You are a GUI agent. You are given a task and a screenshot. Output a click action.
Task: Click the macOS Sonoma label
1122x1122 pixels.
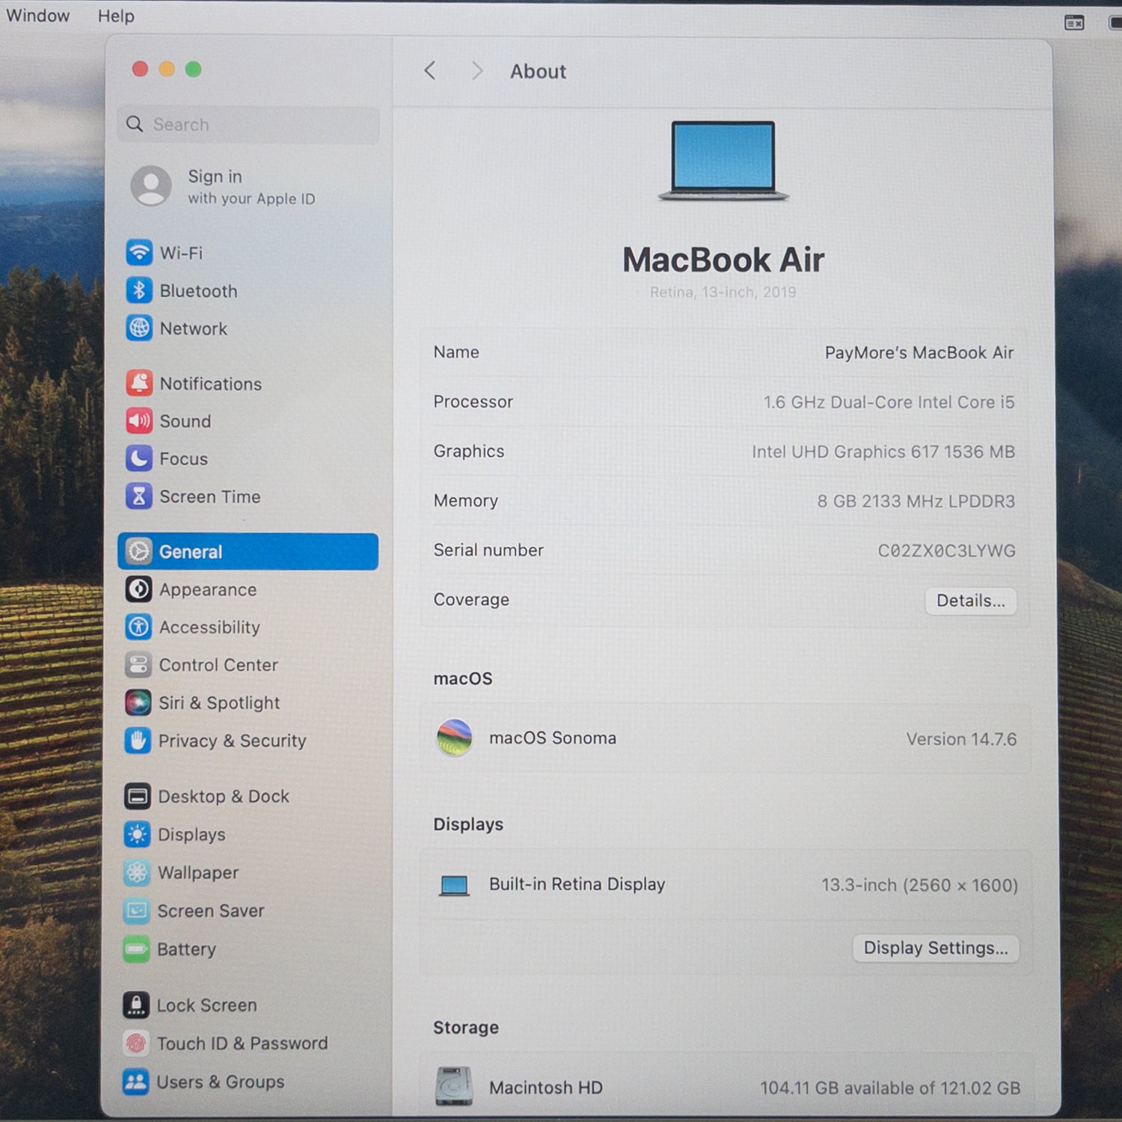tap(553, 738)
